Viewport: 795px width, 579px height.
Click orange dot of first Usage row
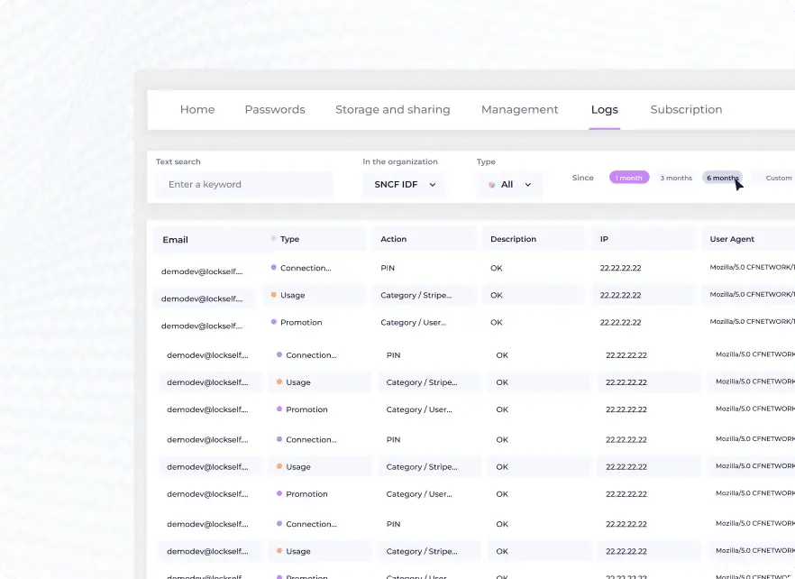(274, 295)
